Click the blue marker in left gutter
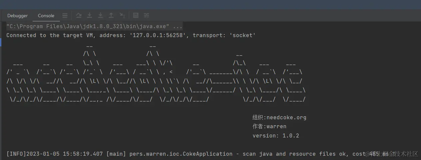Image resolution: width=421 pixels, height=160 pixels. coord(1,42)
